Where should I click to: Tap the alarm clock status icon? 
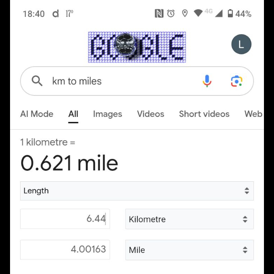pos(171,14)
